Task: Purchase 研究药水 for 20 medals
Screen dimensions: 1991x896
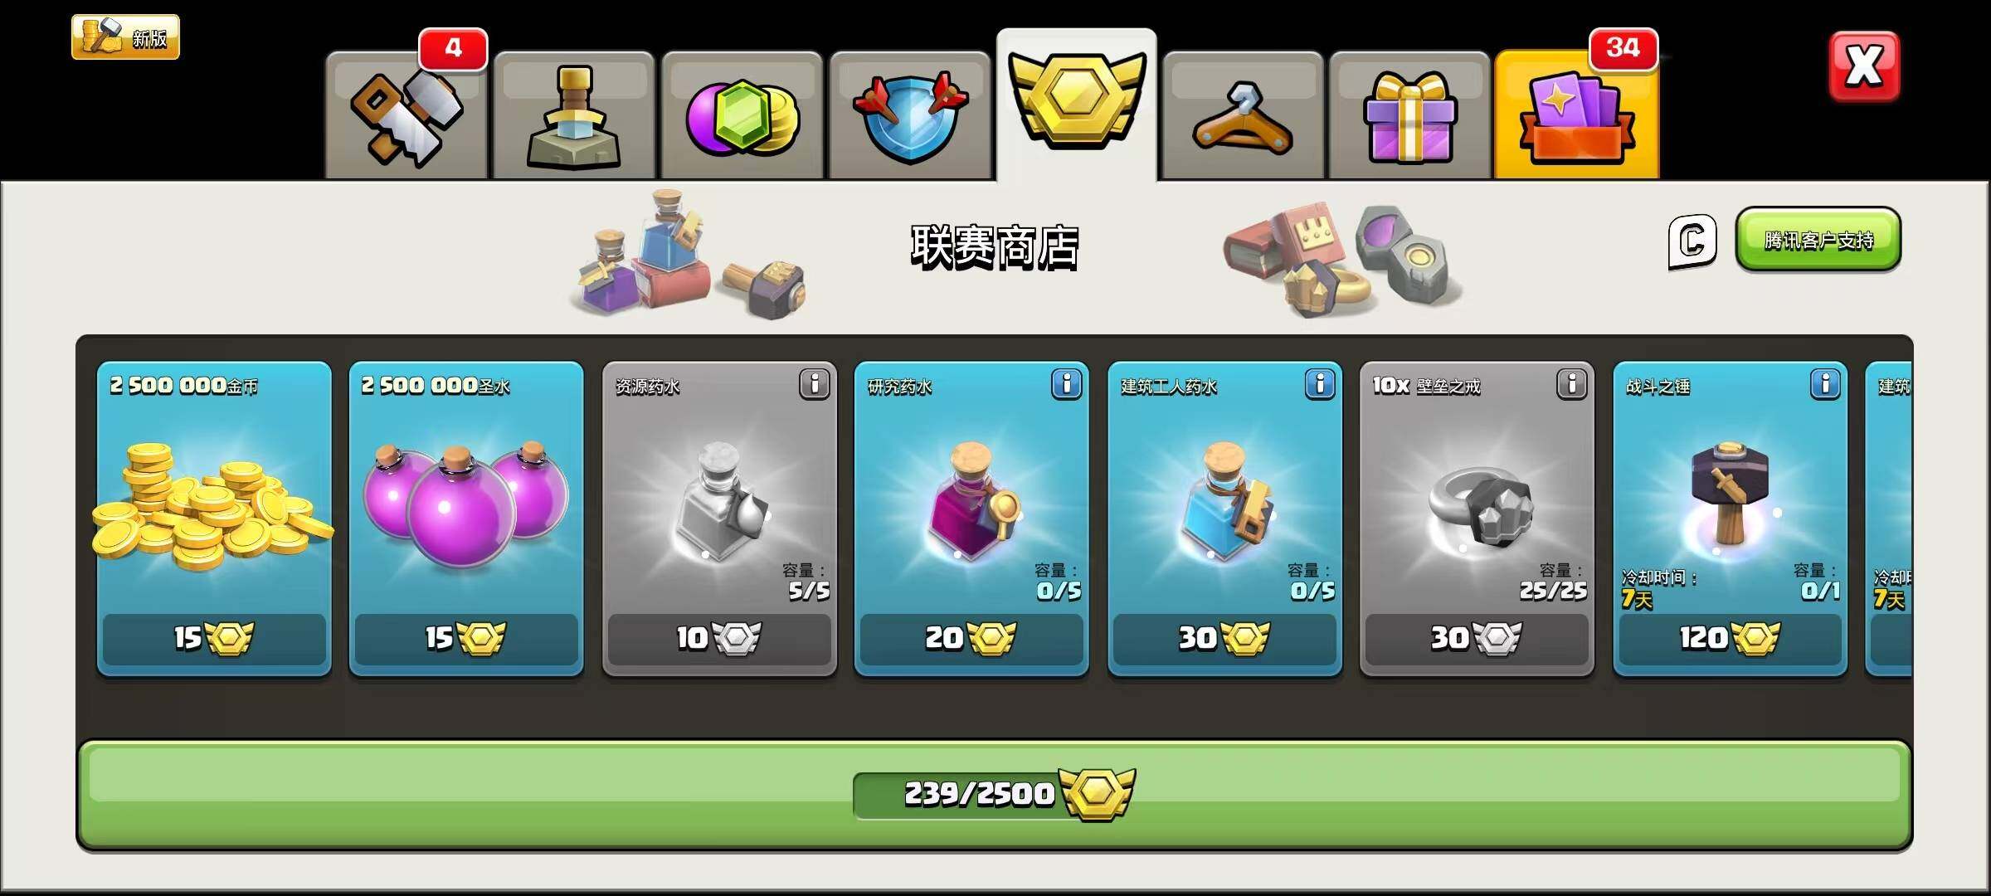Action: coord(971,638)
